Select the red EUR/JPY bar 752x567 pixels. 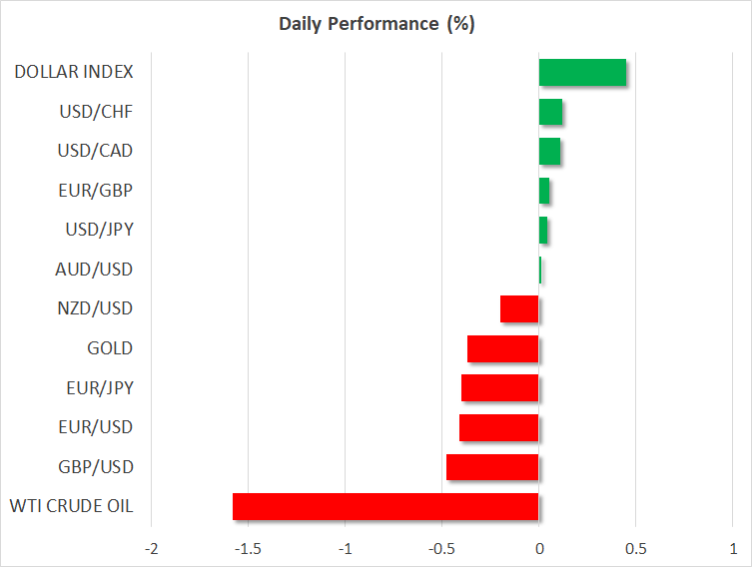499,388
